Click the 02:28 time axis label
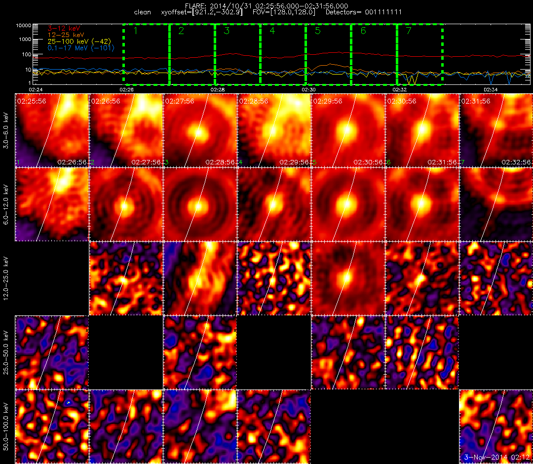Screen dimensions: 533x464 tap(218, 90)
